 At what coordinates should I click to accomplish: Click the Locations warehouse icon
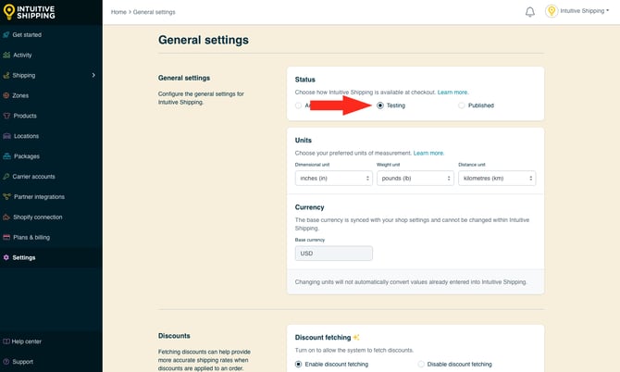click(x=6, y=136)
